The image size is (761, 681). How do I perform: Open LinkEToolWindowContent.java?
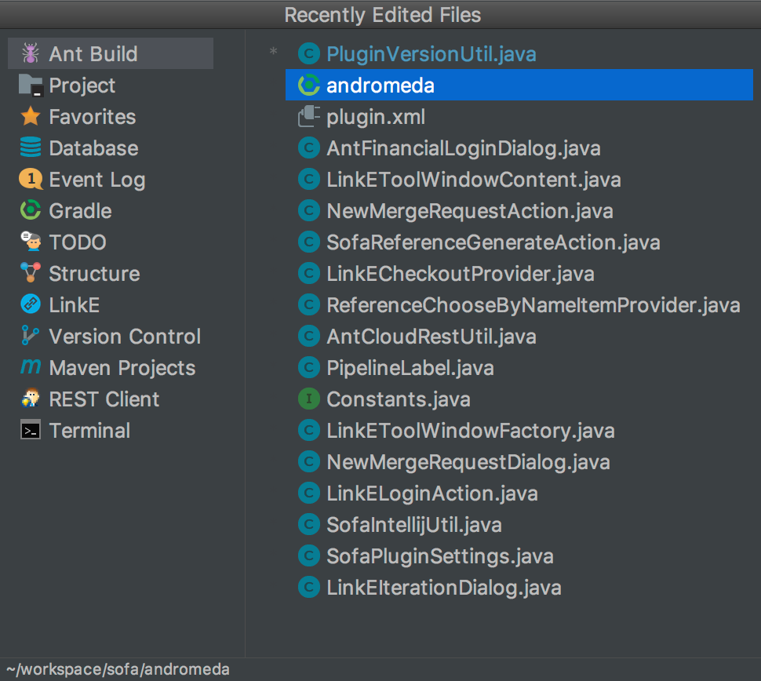point(519,179)
